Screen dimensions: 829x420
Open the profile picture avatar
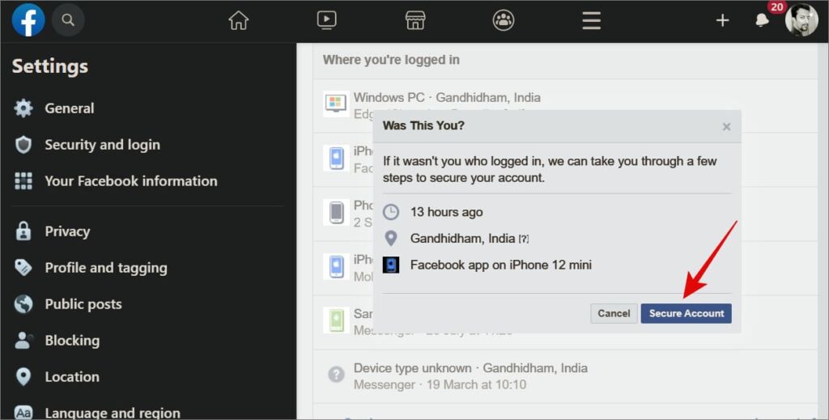801,20
